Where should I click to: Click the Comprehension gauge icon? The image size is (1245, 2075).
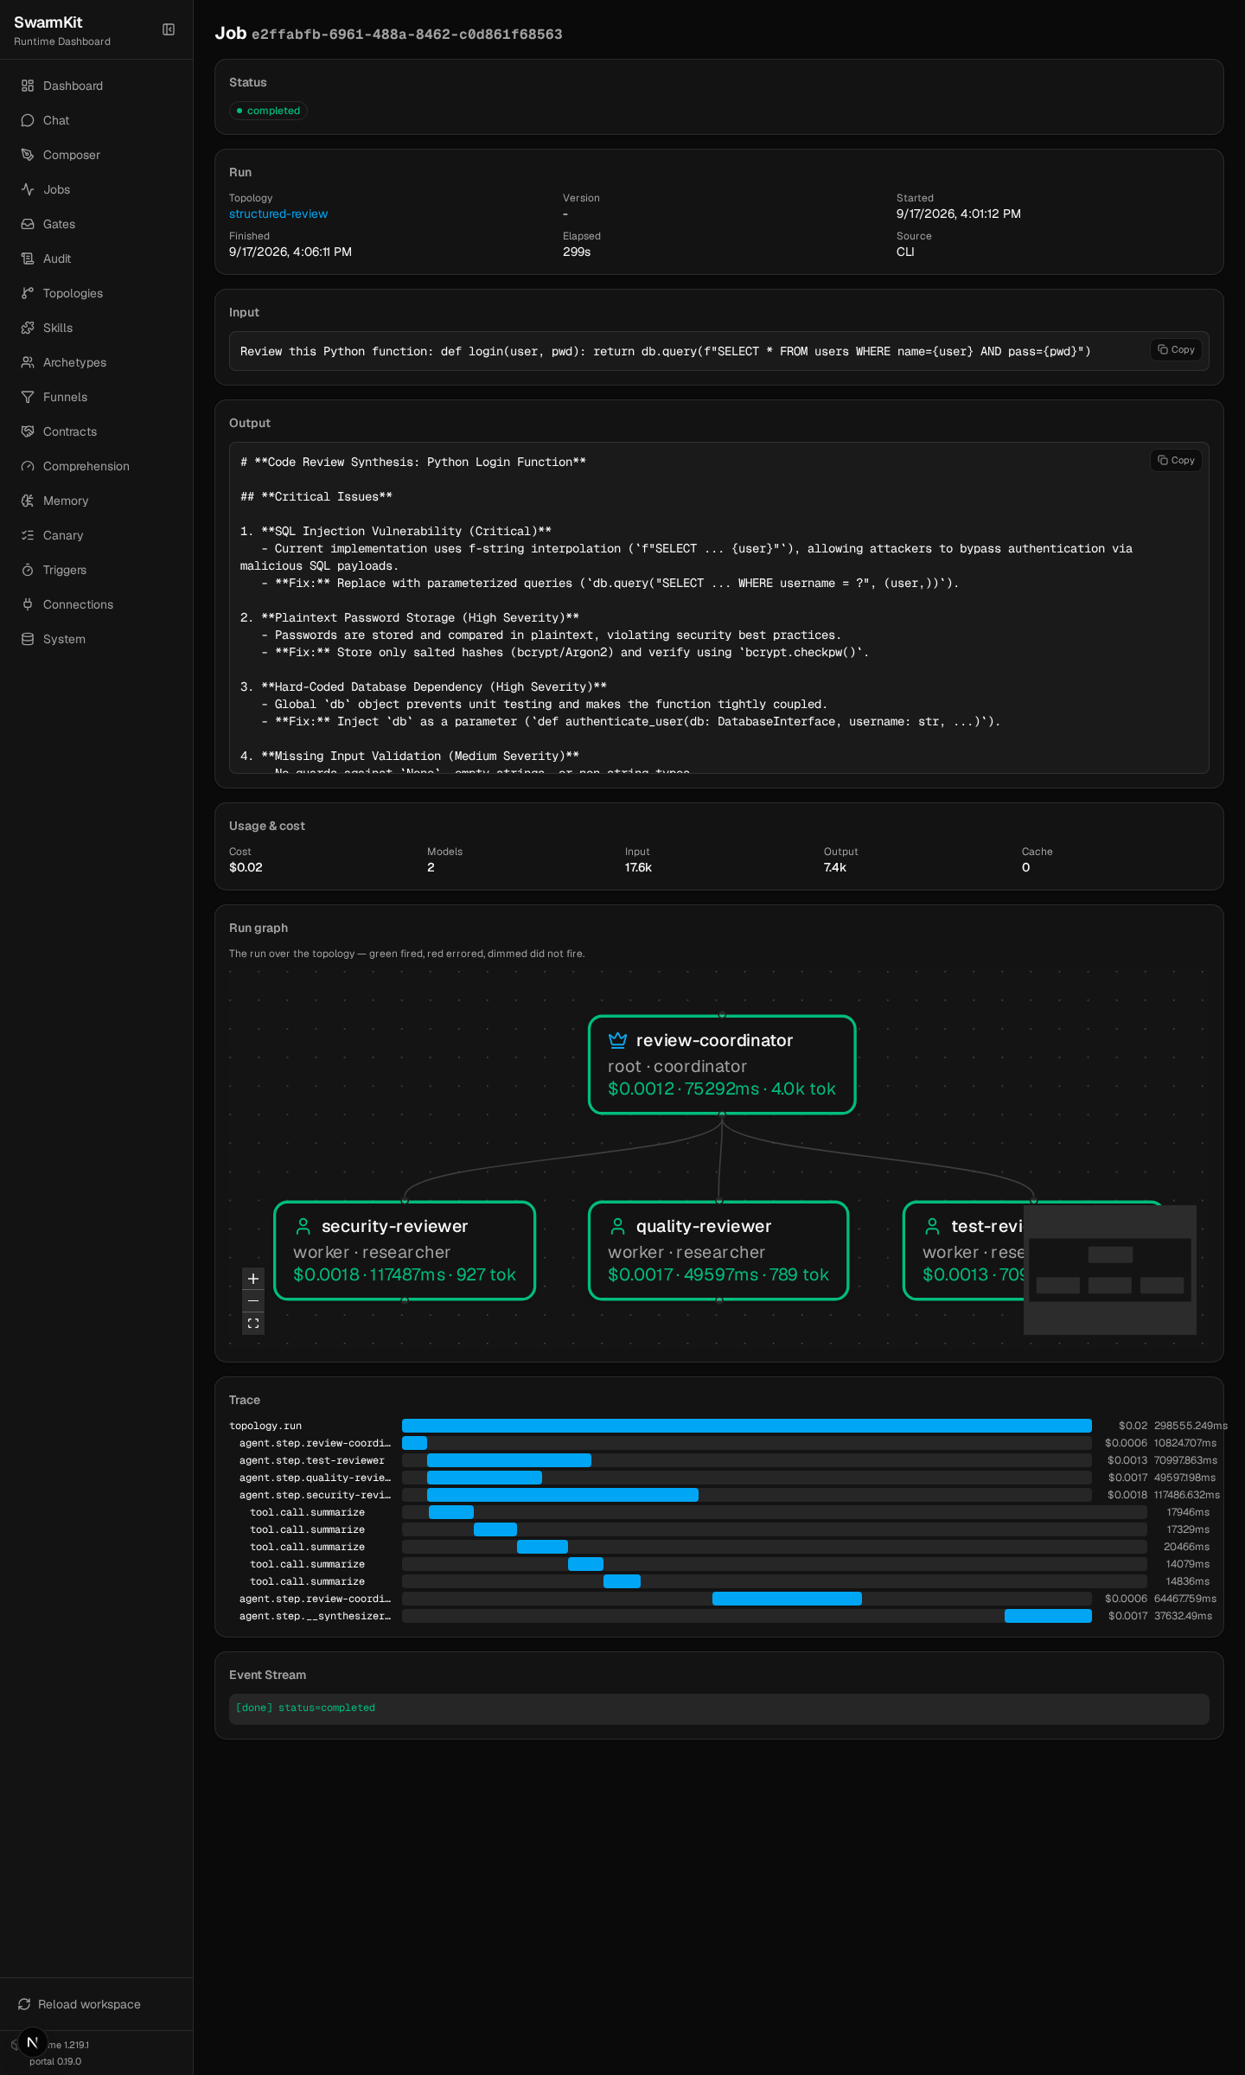(x=28, y=466)
